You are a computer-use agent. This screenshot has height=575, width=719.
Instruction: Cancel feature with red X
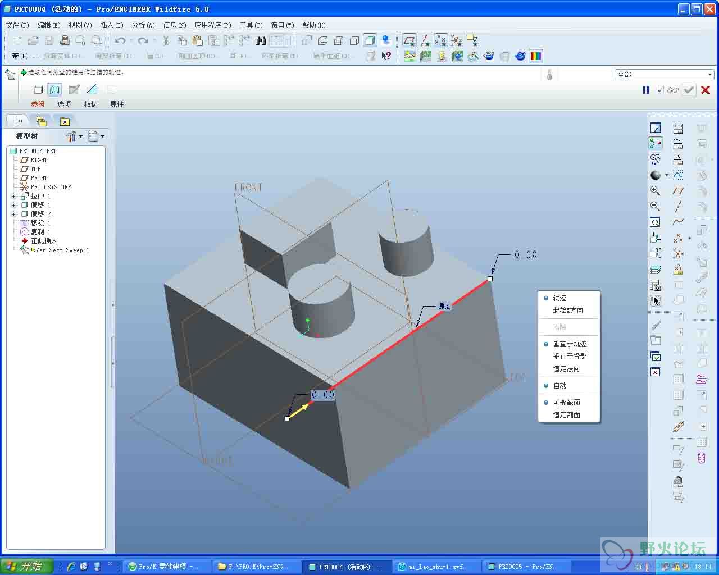706,90
